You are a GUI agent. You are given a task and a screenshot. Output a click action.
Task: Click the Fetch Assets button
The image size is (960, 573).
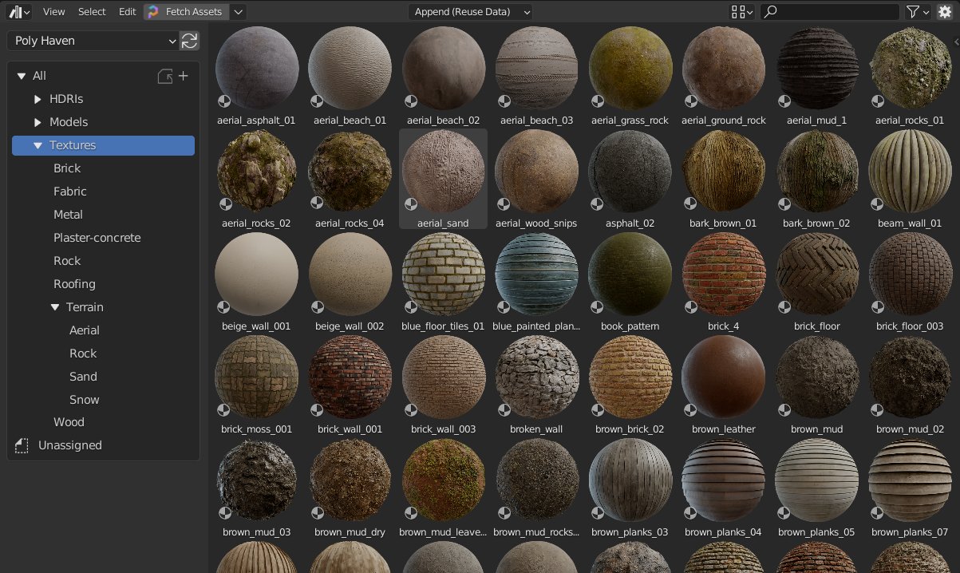click(x=186, y=12)
